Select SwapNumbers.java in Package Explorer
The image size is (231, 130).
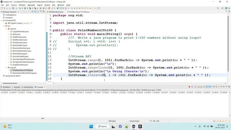(20, 65)
